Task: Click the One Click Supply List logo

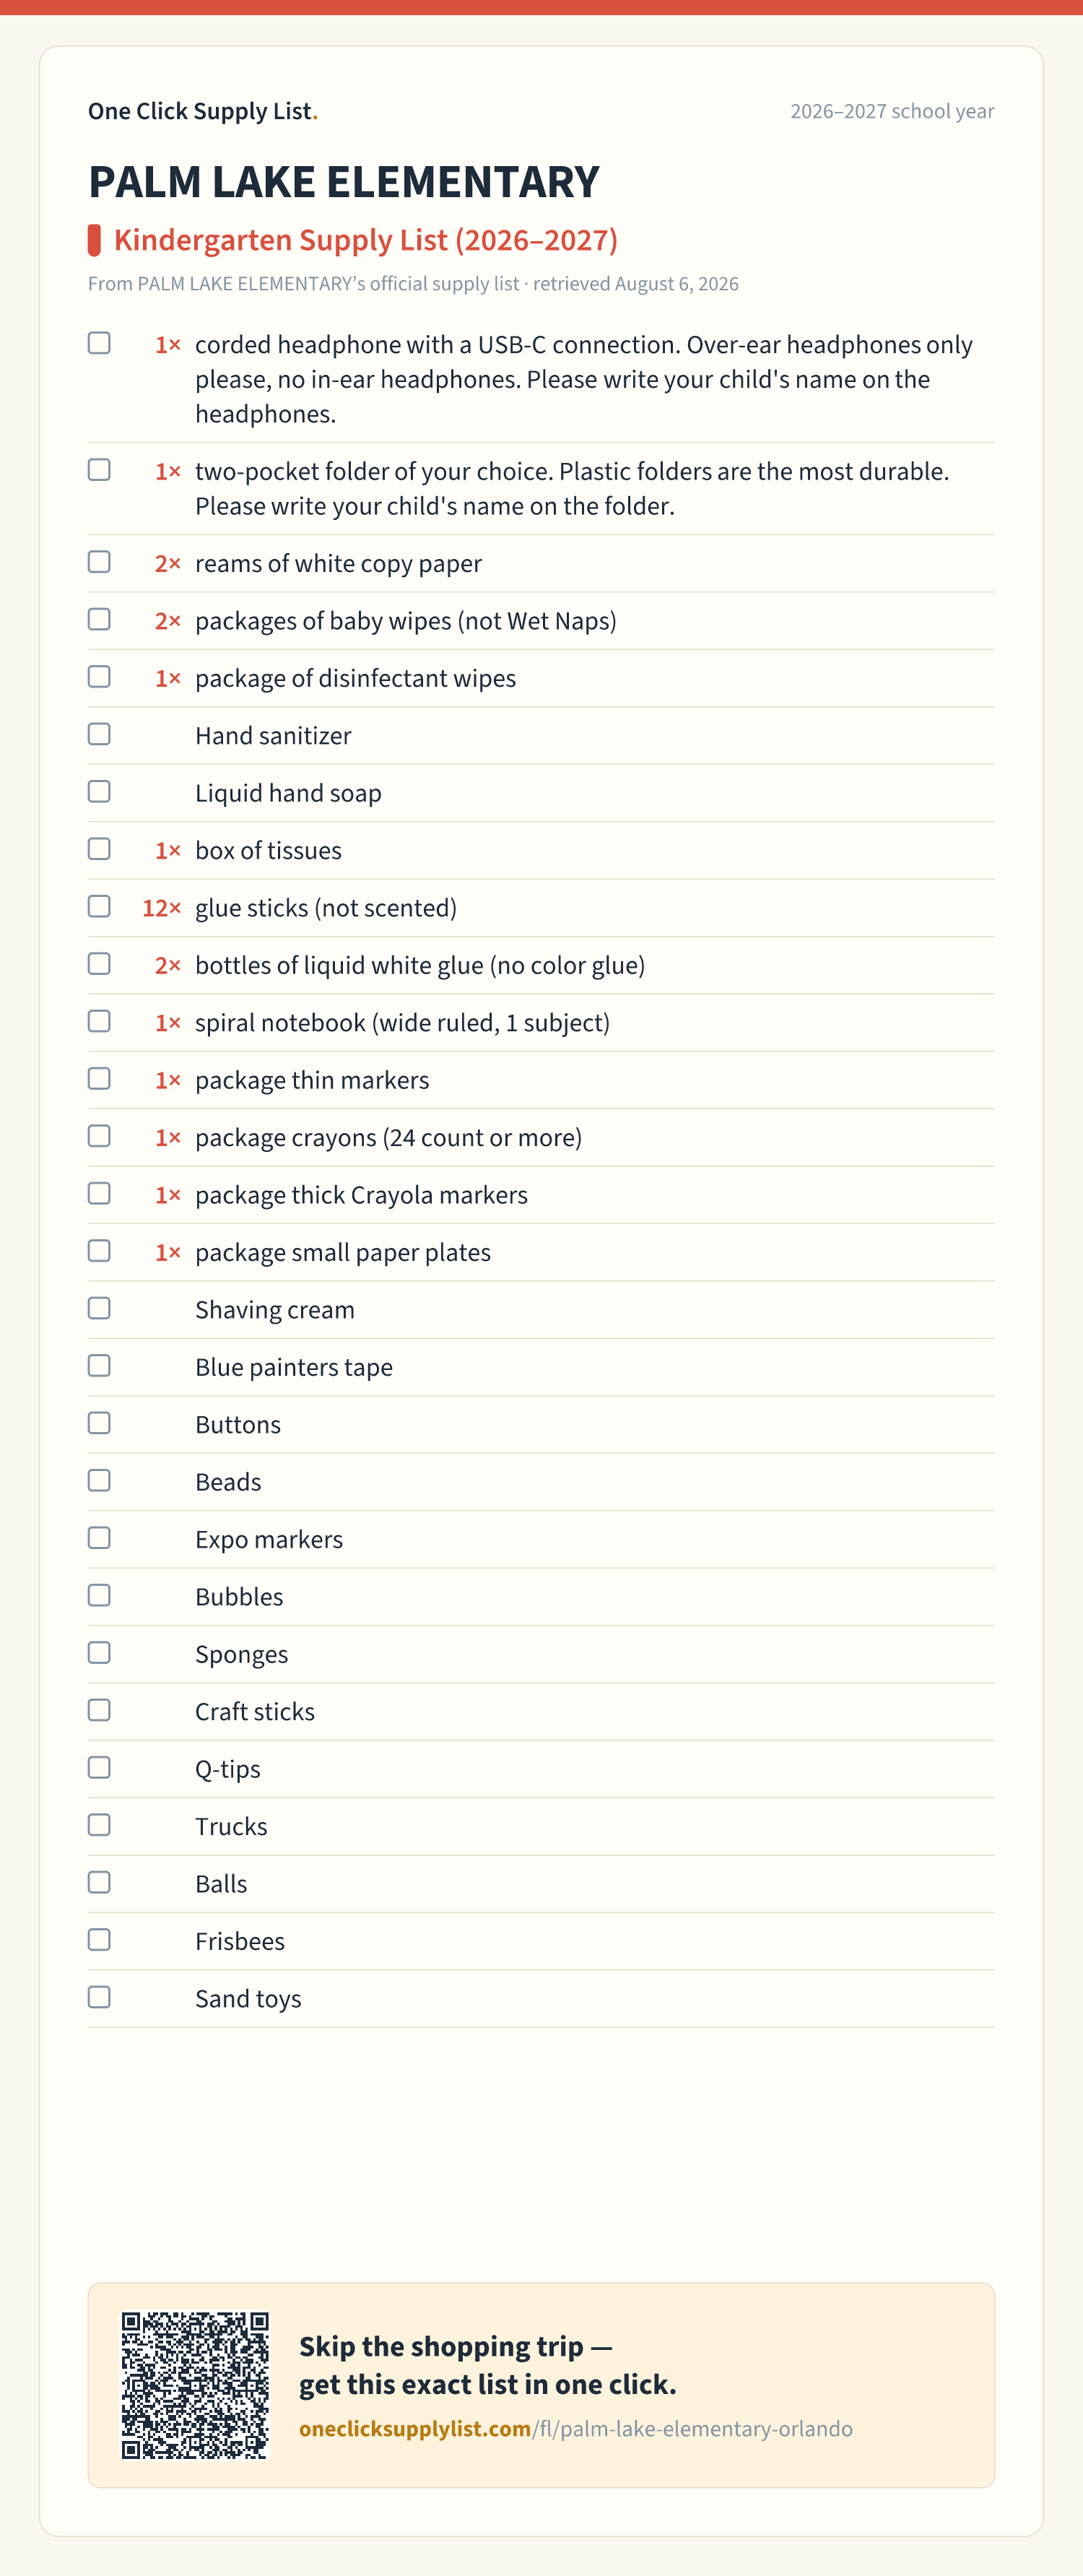Action: point(203,111)
